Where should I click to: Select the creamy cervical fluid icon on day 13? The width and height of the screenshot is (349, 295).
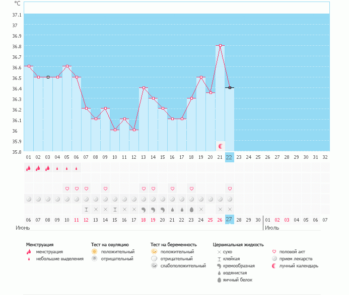(144, 209)
